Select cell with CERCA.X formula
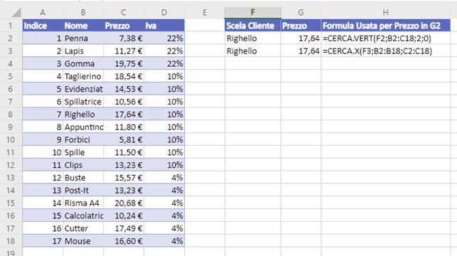457x256 pixels. 386,51
